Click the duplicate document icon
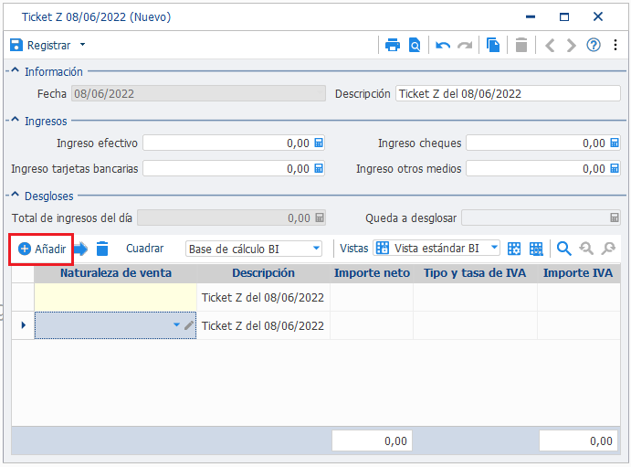Viewport: 631px width, 467px height. click(x=493, y=45)
